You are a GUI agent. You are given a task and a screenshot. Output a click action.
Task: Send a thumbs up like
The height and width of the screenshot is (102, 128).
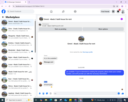tap(123, 94)
